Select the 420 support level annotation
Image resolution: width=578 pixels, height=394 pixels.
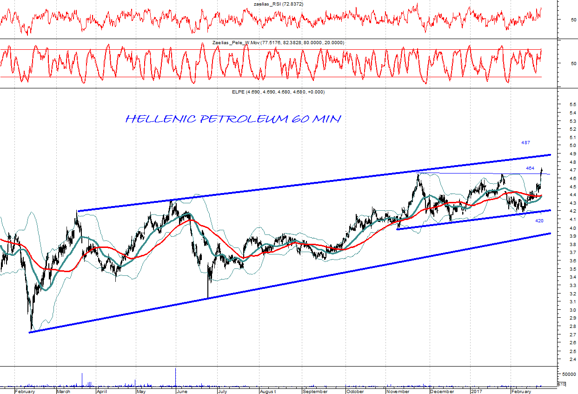[x=539, y=221]
